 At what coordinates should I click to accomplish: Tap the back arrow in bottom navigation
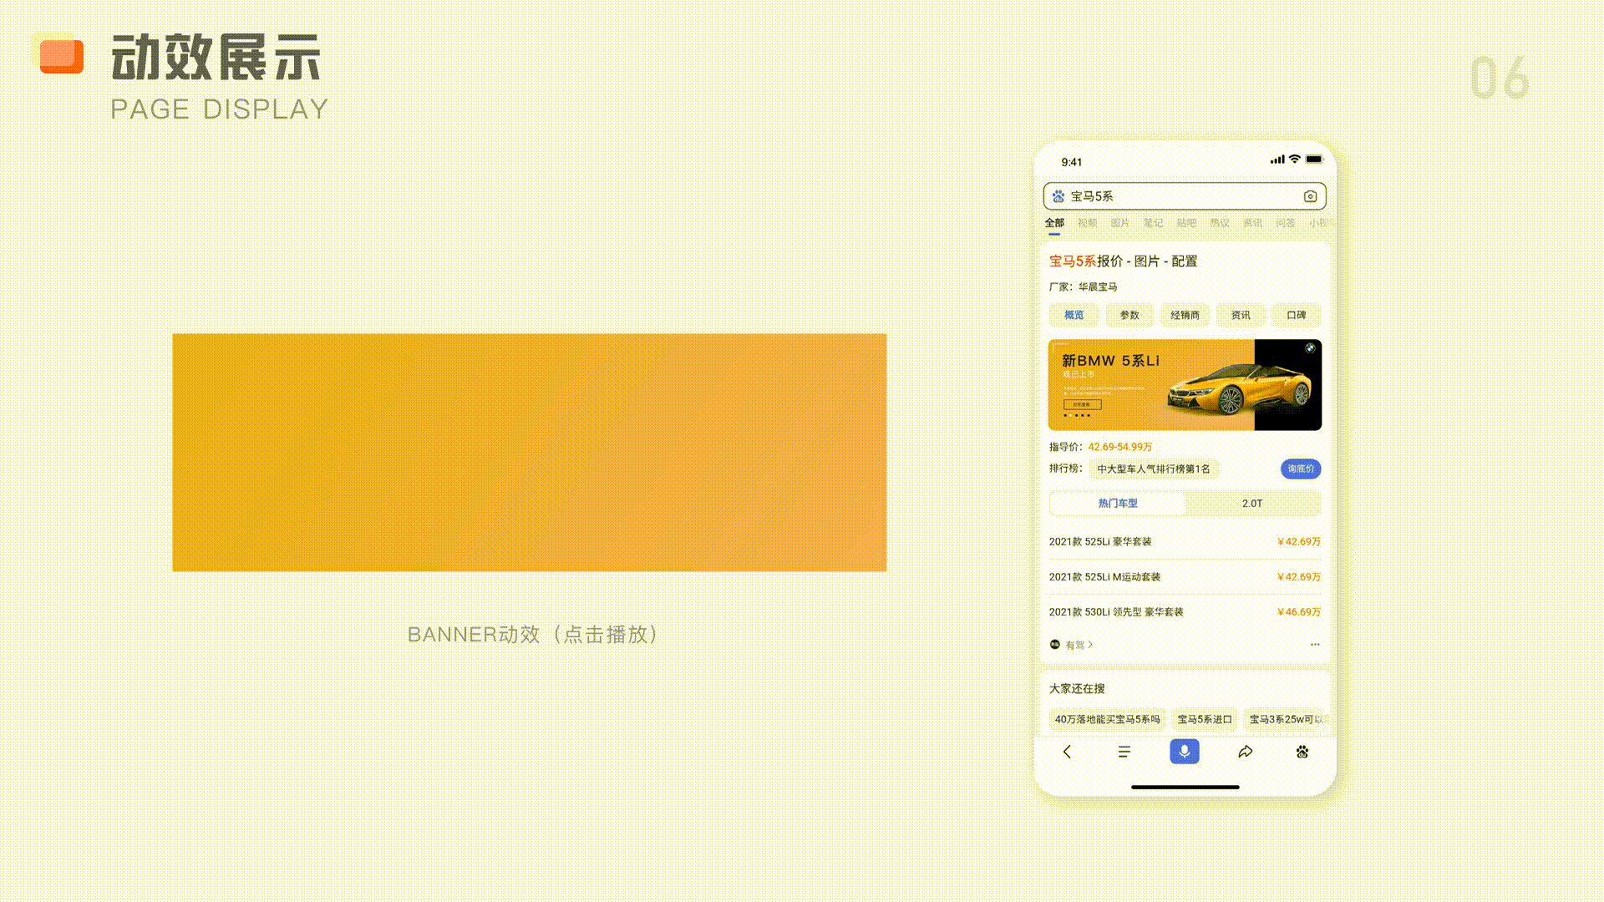tap(1067, 752)
